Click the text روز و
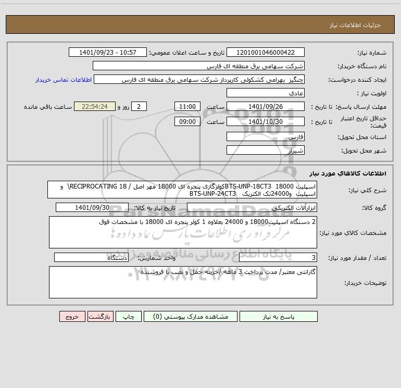This screenshot has height=388, width=401. click(x=123, y=107)
